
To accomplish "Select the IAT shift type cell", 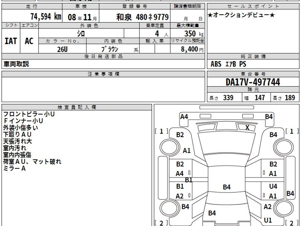I will 11,41.
